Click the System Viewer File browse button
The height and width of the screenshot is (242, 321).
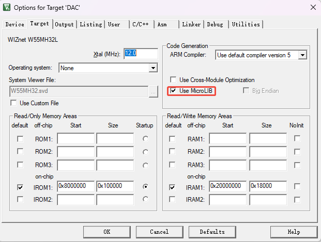coord(153,91)
